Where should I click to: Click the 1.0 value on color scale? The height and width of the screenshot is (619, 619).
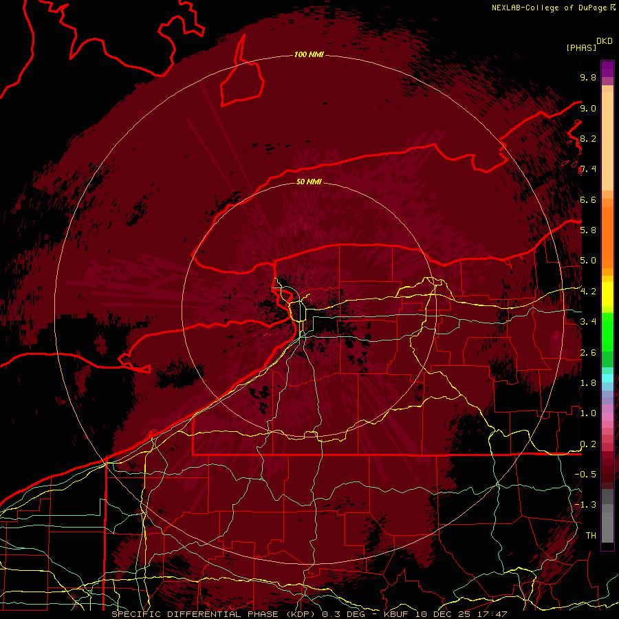(588, 413)
